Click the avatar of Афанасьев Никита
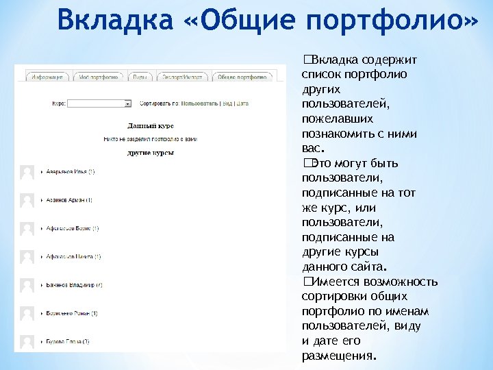Screen dimensions: 493x370 click(27, 257)
